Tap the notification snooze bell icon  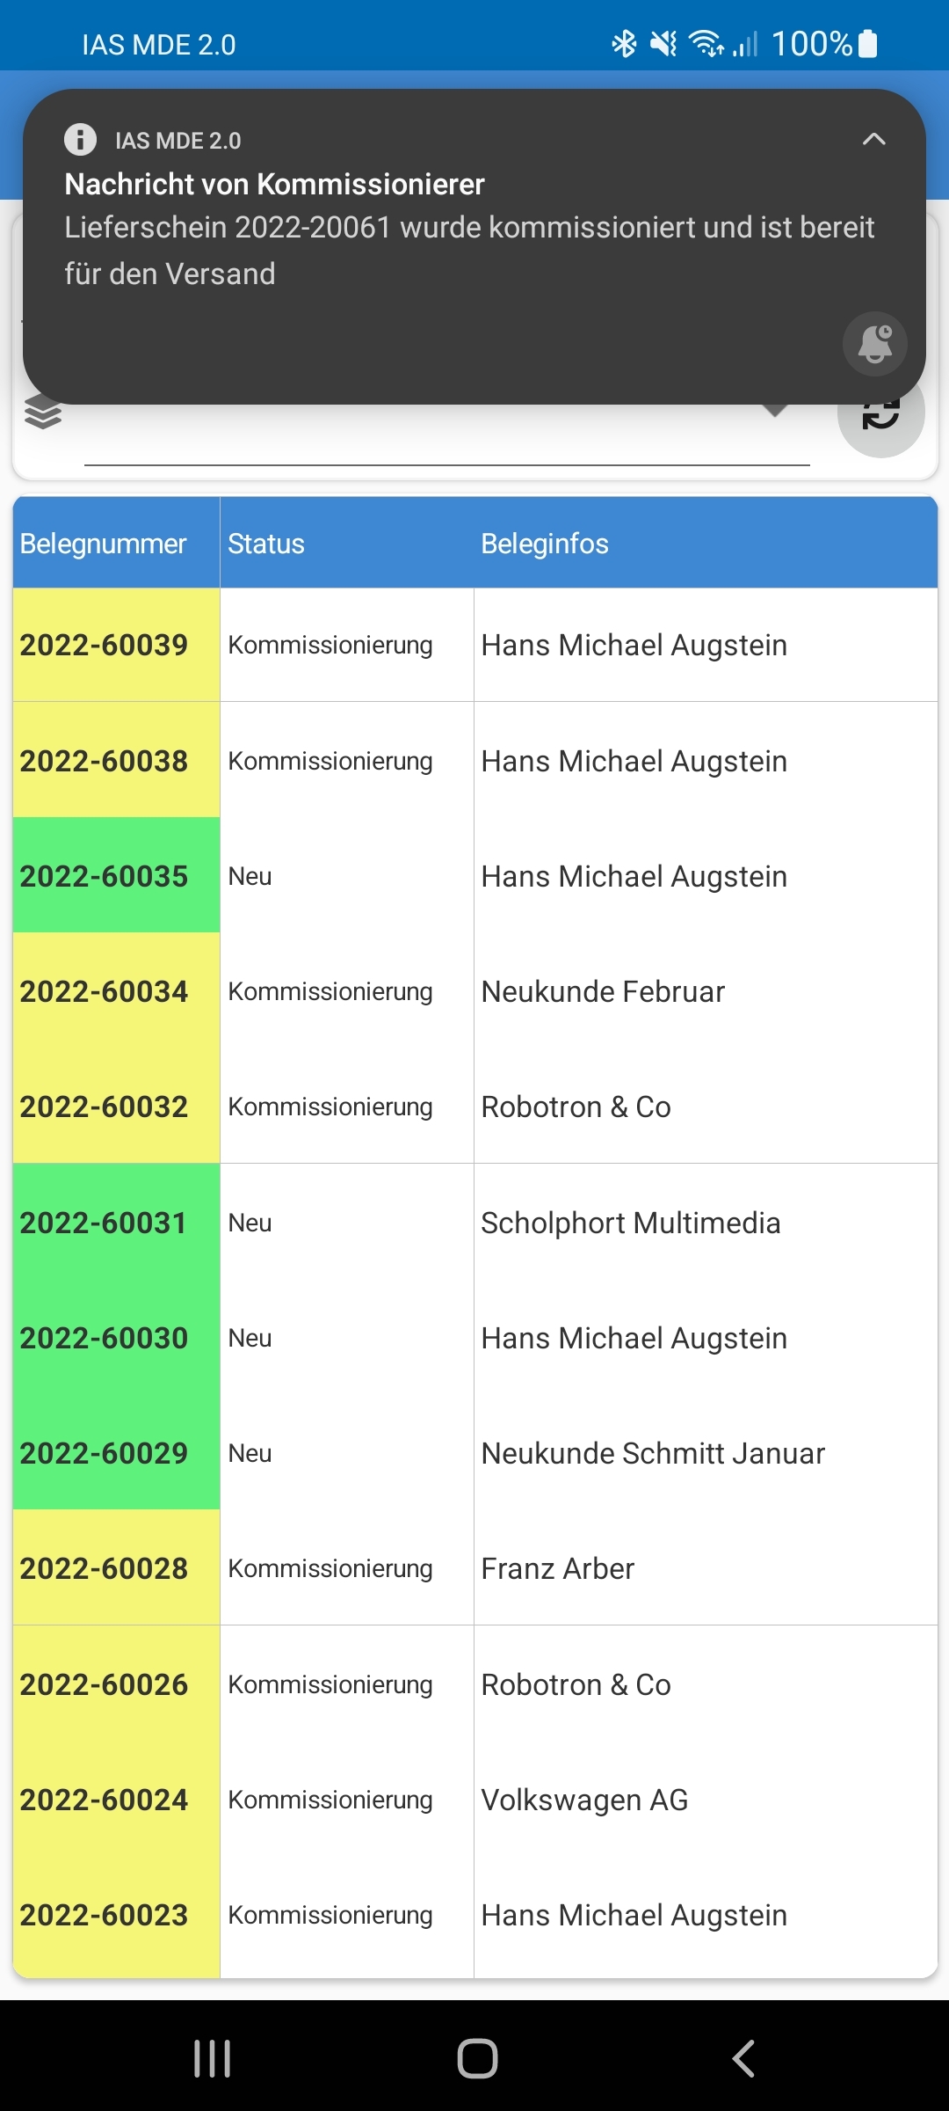click(874, 343)
